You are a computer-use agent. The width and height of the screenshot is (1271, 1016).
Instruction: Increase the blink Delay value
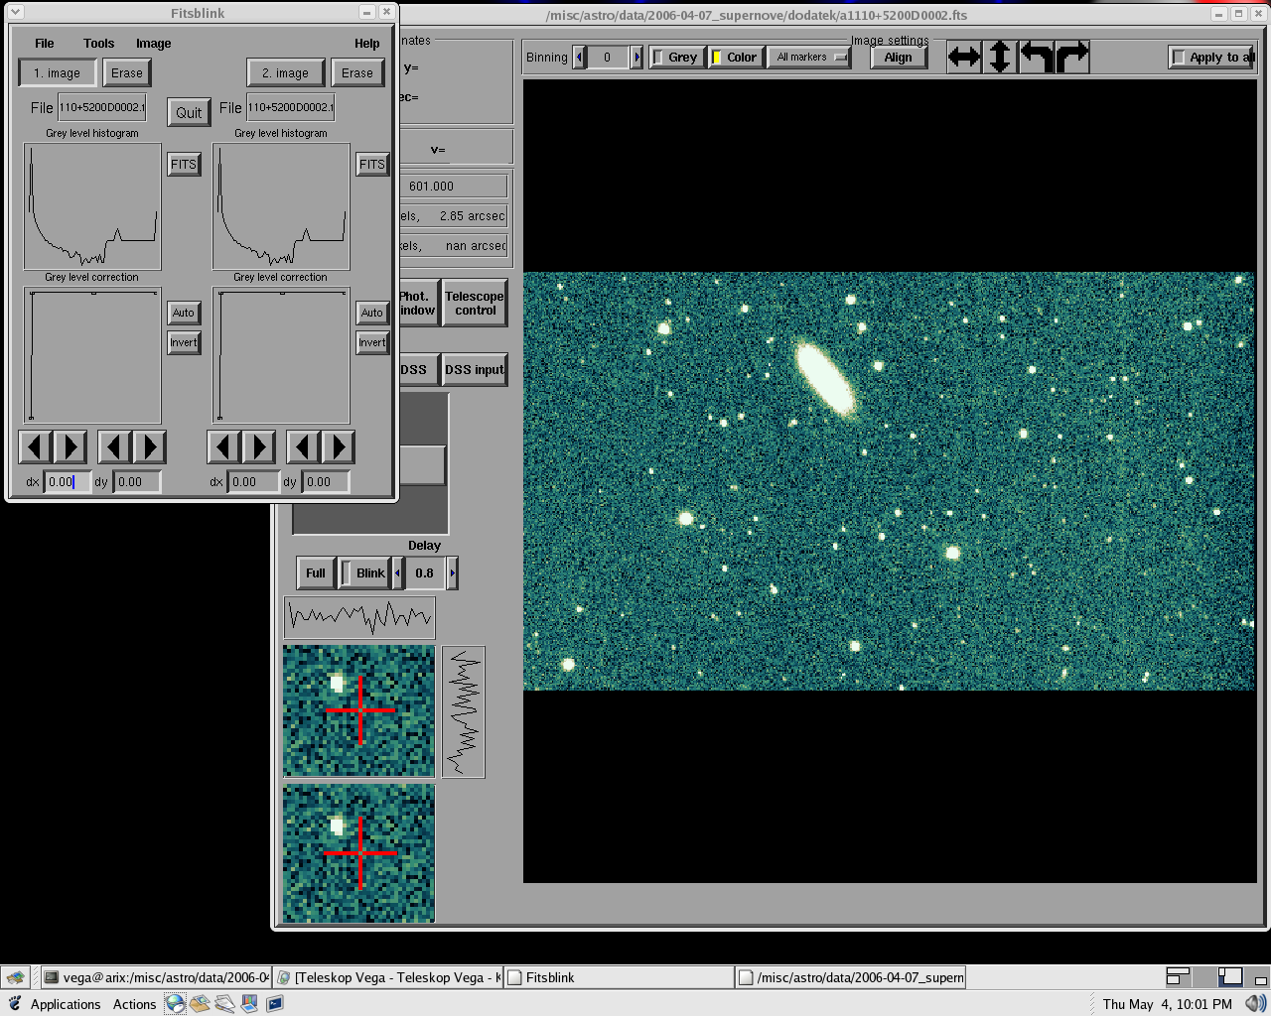tap(453, 573)
